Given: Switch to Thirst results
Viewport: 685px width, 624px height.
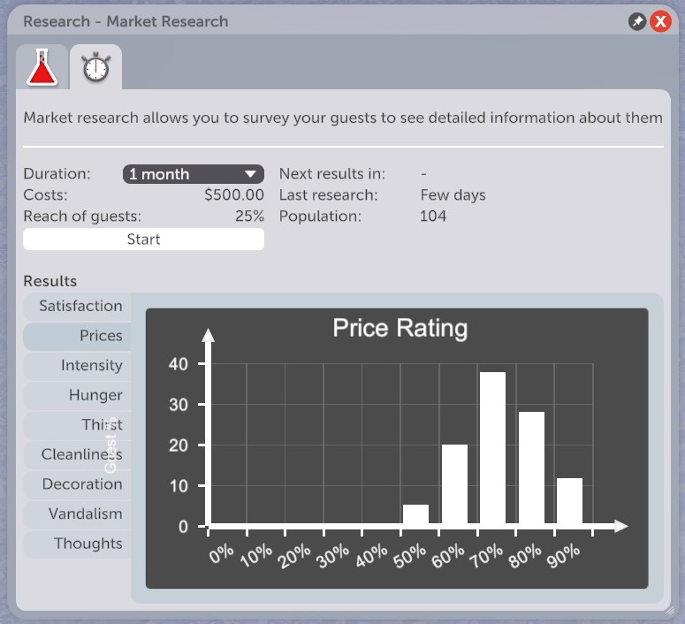Looking at the screenshot, I should (x=77, y=425).
